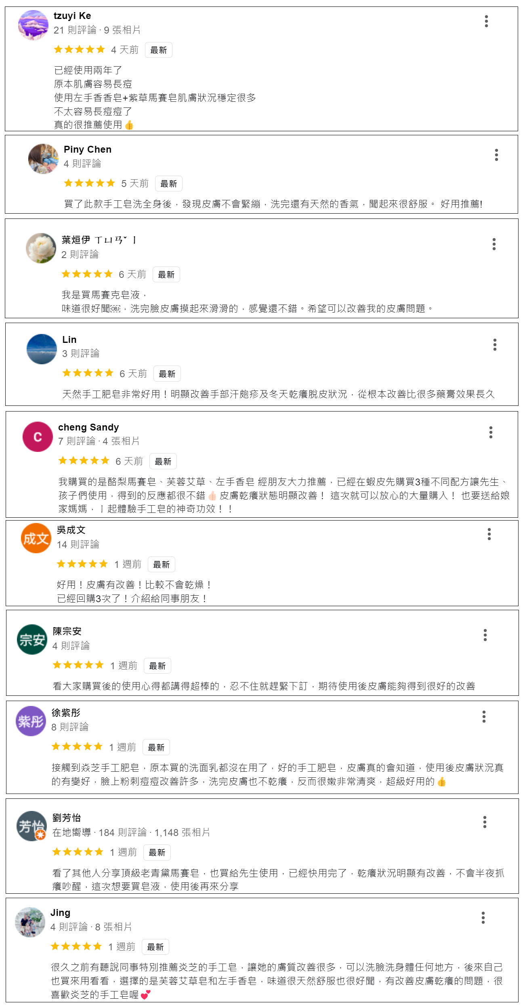Open the options menu for tzuyi Ke's review
The width and height of the screenshot is (525, 1008).
click(486, 21)
